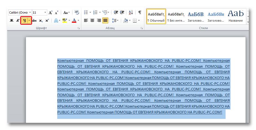This screenshot has width=256, height=130.
Task: Clear all formatting with eraser icon
Action: 77,12
